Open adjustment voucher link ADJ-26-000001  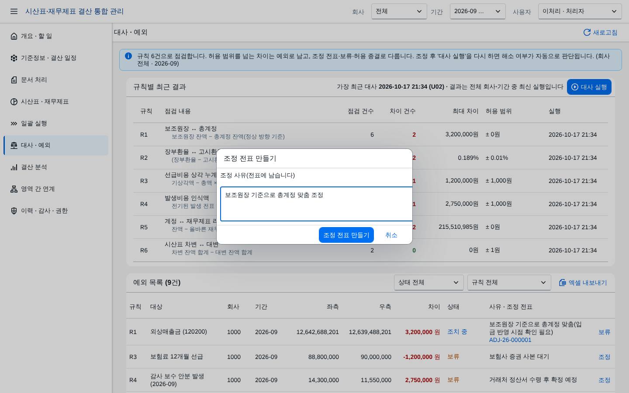510,340
